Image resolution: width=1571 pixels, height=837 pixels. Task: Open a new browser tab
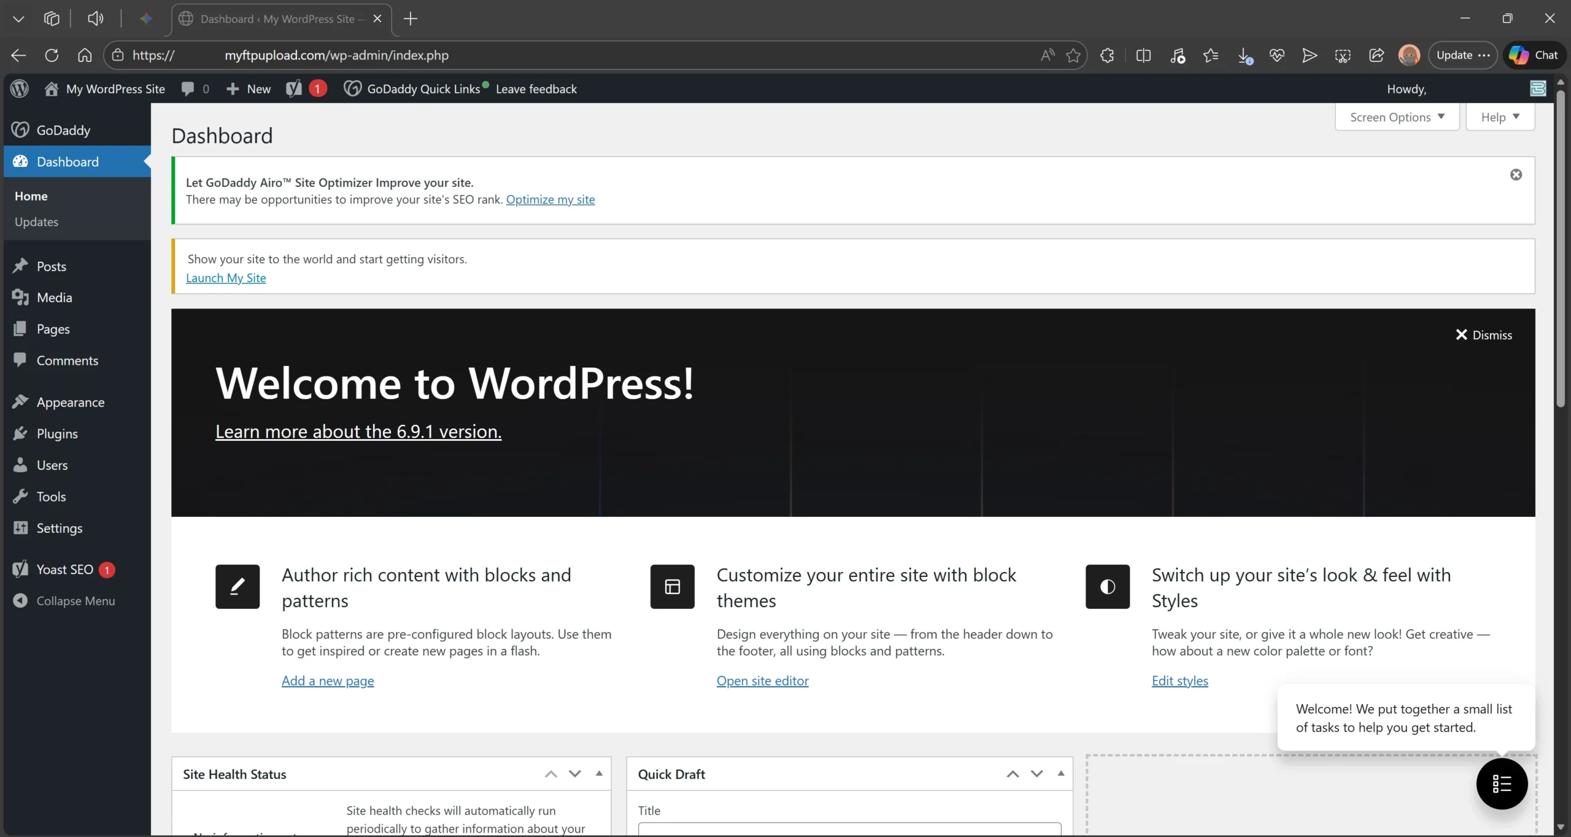click(x=411, y=18)
